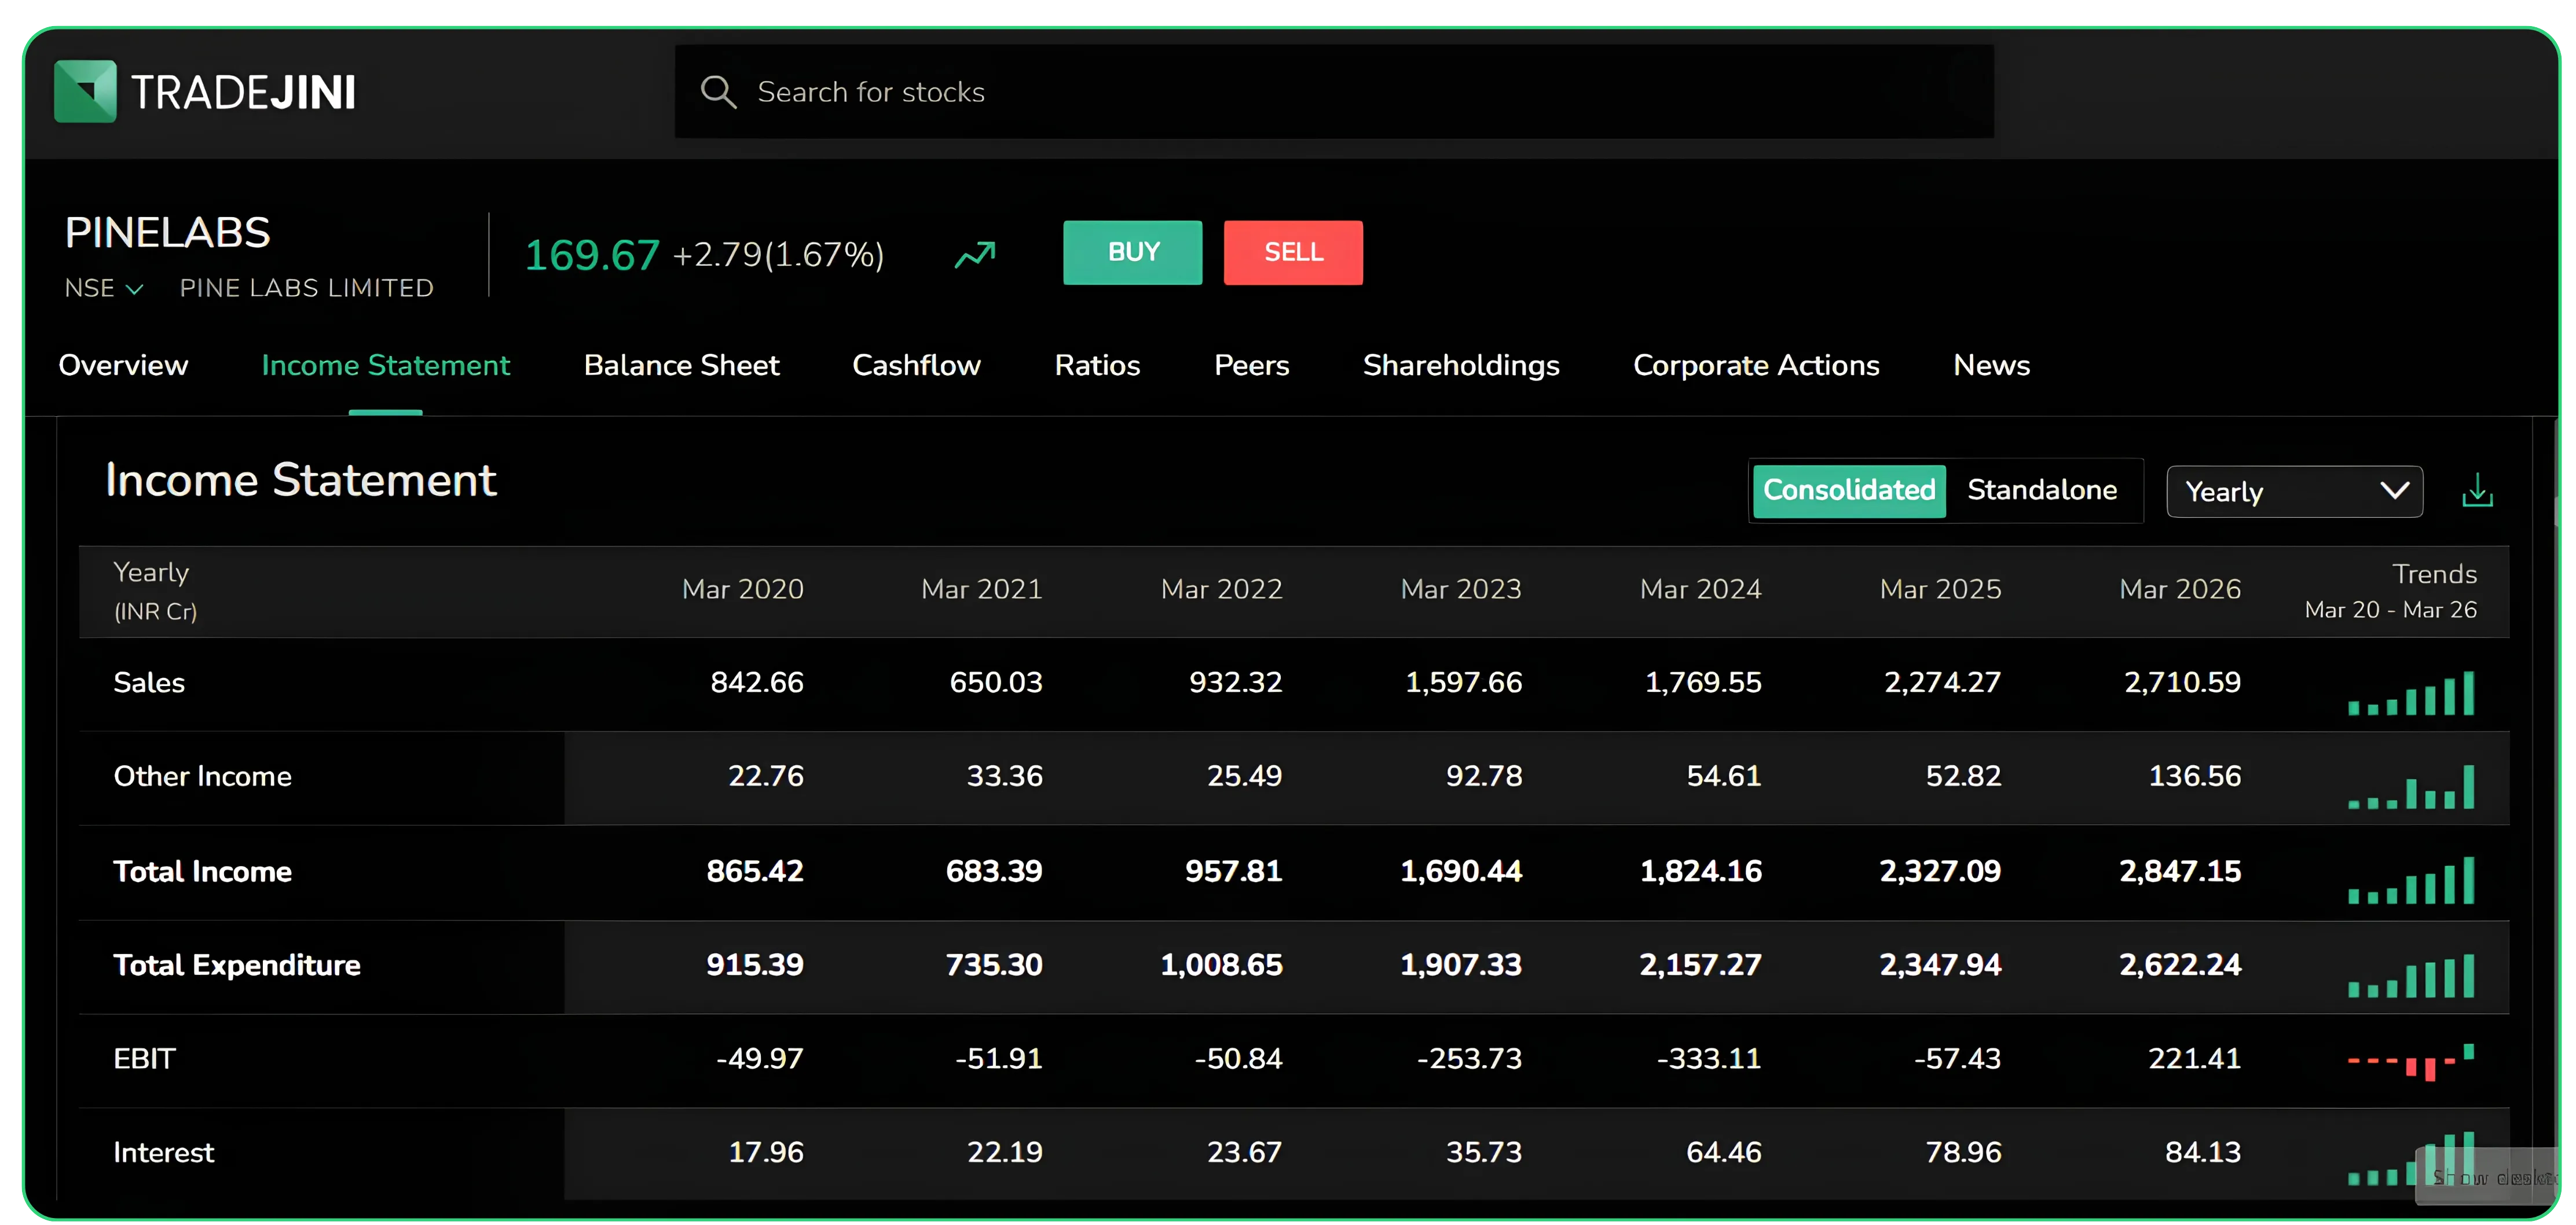Open the Yearly period dropdown
This screenshot has width=2576, height=1225.
coord(2294,491)
